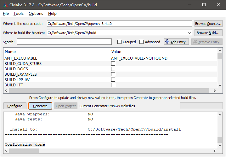
Task: Click the output log horizontal scrollbar thumb
Action: (x=24, y=151)
